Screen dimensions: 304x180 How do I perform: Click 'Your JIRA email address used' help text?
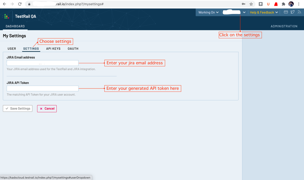click(51, 69)
